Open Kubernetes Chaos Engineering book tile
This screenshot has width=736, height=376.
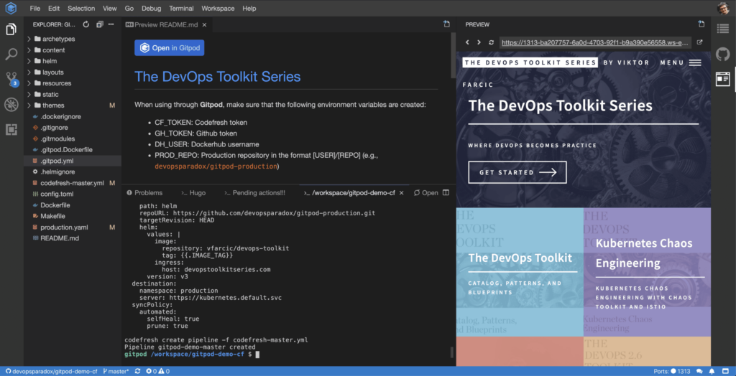[x=648, y=271]
